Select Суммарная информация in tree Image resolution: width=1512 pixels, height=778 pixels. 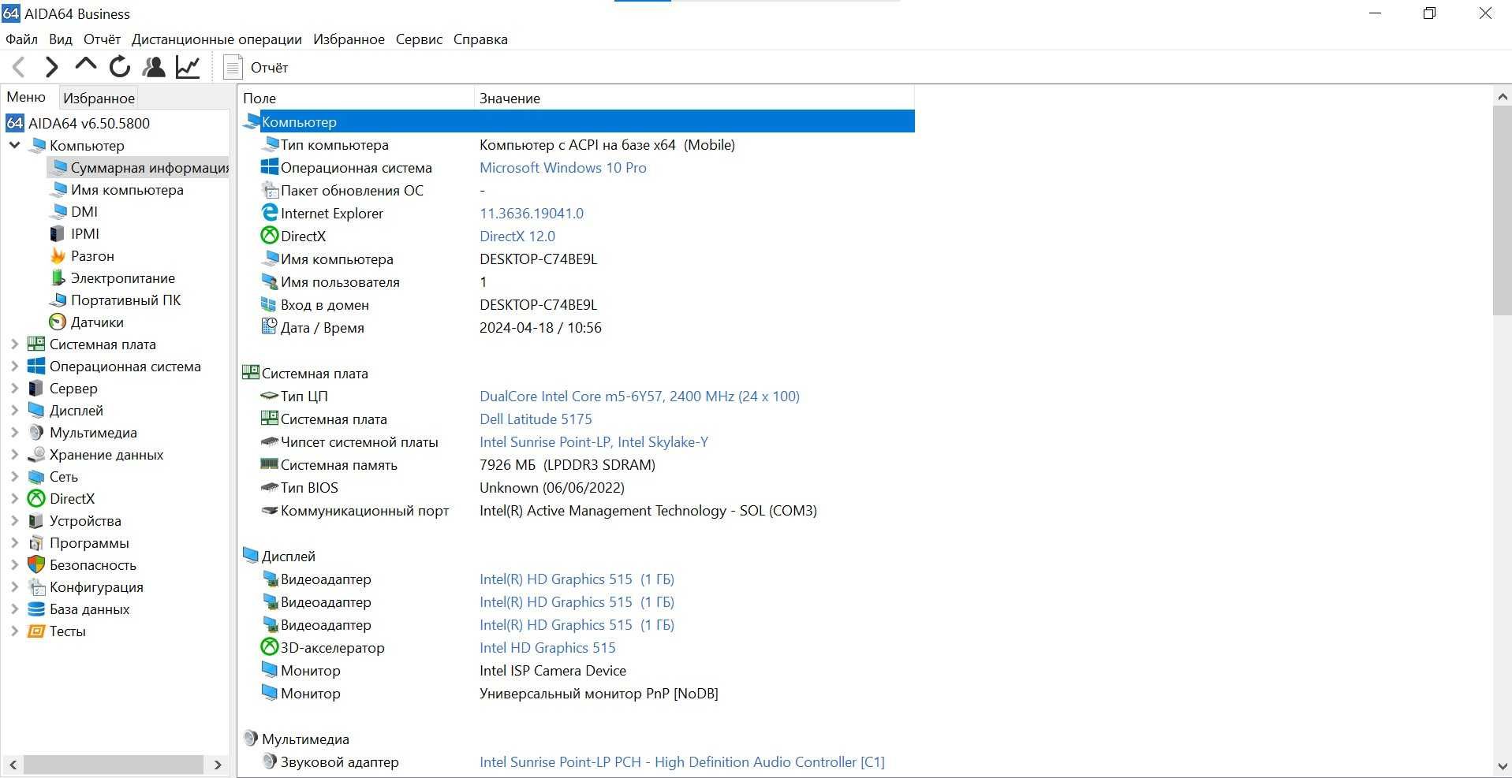(x=138, y=168)
